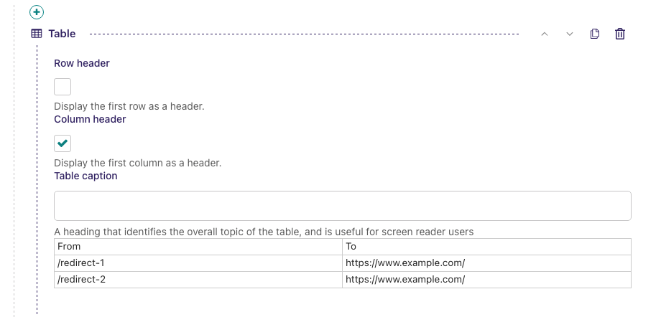Viewport: 661px width, 317px height.
Task: Click the Column header label
Action: click(90, 119)
